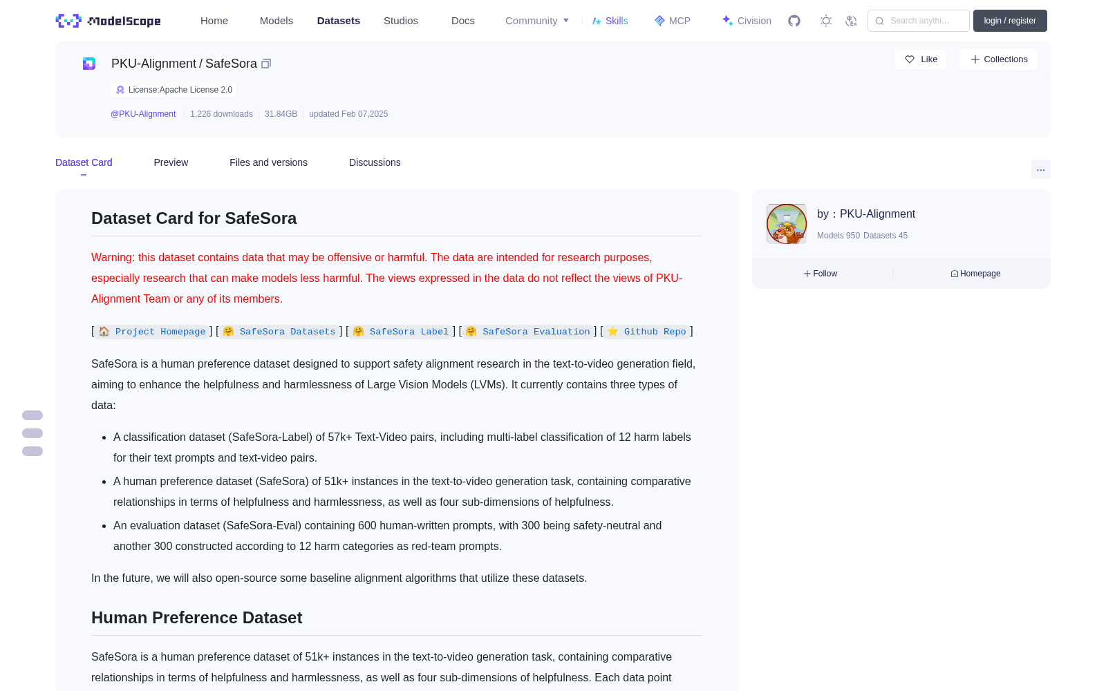Open the Studios menu item

click(x=401, y=21)
